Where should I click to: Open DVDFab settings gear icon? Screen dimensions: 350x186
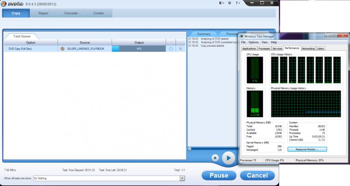(230, 3)
